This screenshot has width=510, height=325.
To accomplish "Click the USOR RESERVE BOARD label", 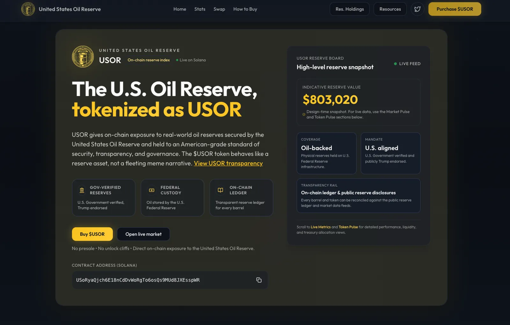I will click(320, 58).
